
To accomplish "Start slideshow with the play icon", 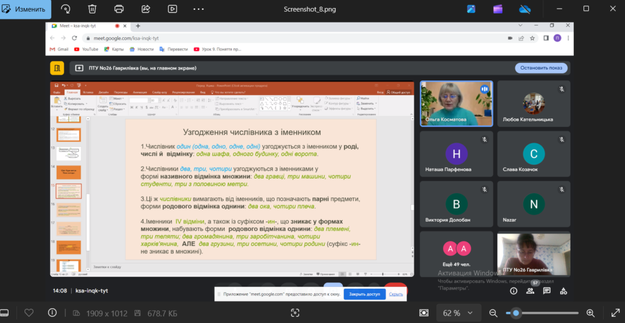I will pos(173,9).
